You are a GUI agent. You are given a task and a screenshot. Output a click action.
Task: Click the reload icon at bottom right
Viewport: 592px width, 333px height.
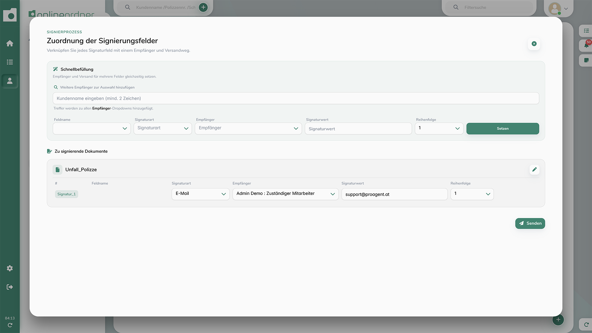click(586, 324)
